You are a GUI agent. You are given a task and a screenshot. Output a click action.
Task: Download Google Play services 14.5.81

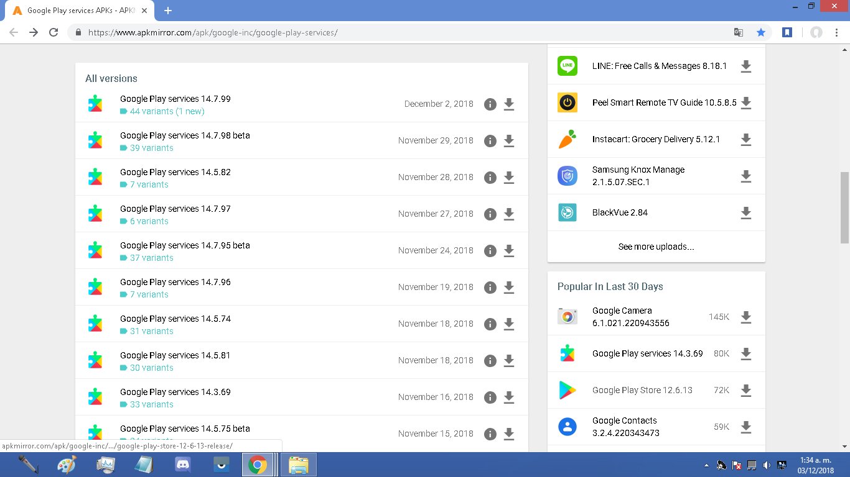tap(508, 361)
